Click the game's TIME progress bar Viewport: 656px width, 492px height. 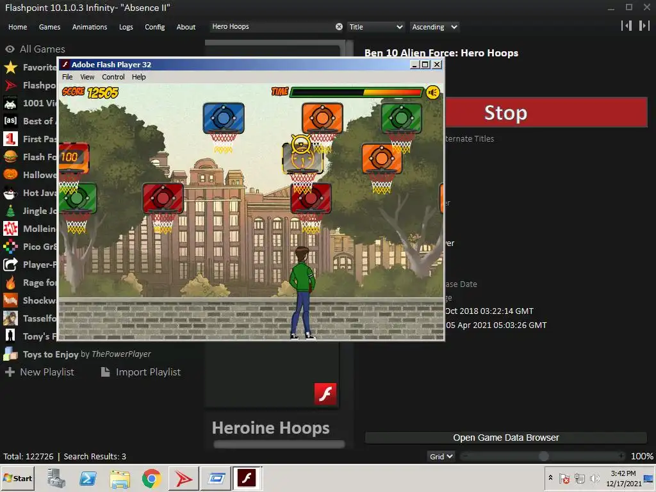[x=356, y=92]
